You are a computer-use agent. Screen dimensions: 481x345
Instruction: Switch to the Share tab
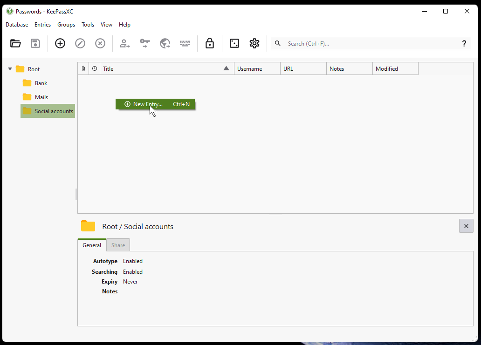[118, 245]
